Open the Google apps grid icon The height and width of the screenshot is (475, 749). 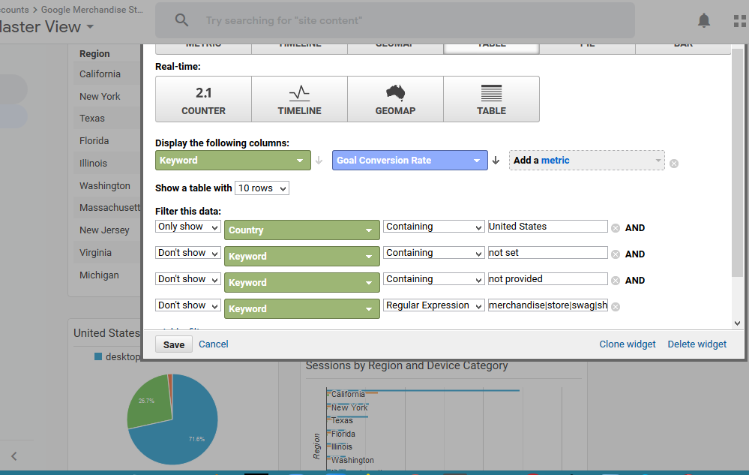[x=739, y=20]
